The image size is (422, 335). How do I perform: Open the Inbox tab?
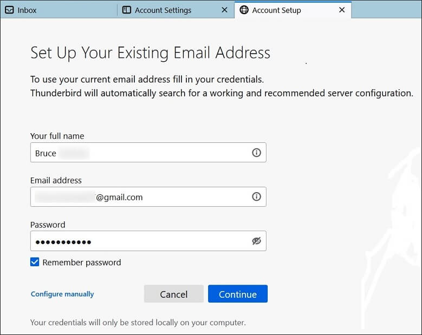click(x=59, y=10)
